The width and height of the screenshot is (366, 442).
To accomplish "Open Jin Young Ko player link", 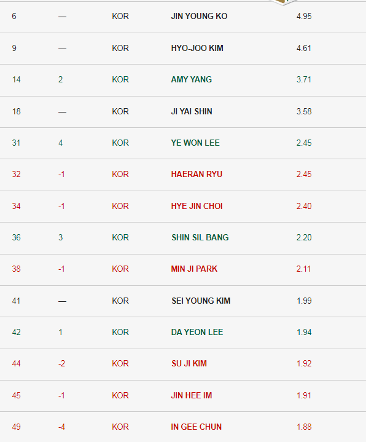I will click(199, 17).
